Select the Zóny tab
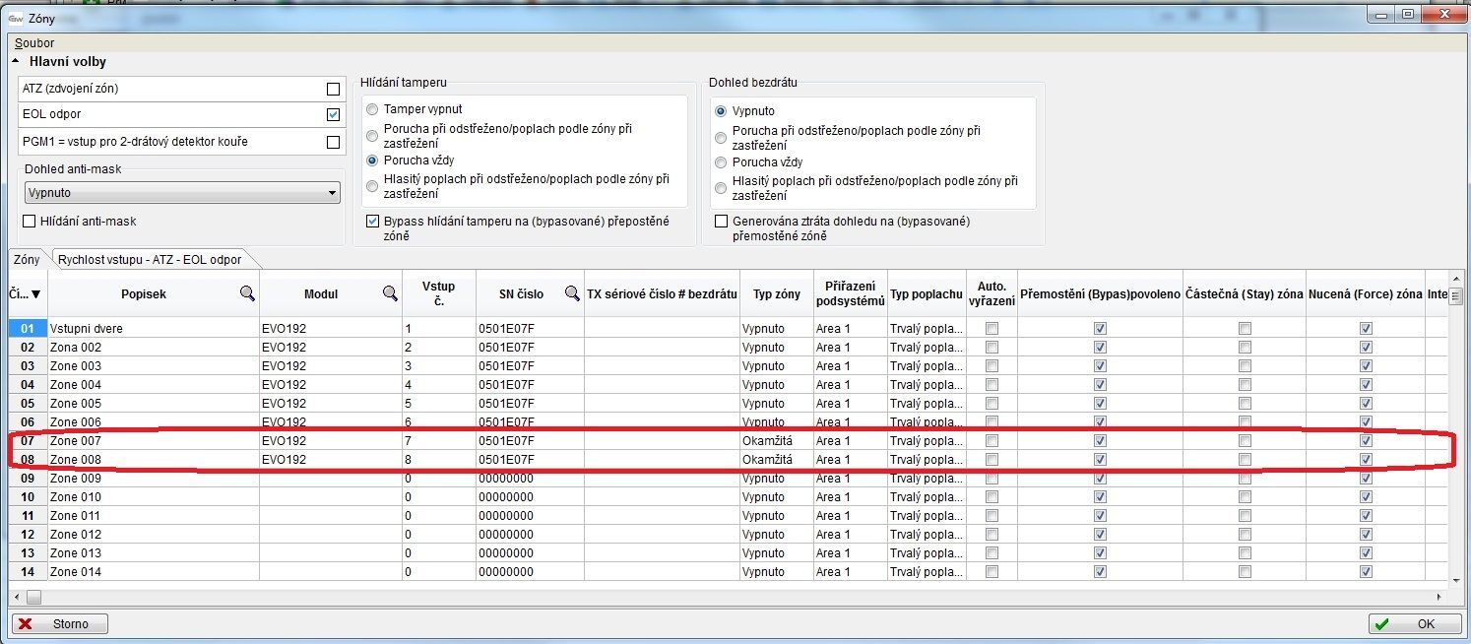The image size is (1471, 644). click(27, 259)
